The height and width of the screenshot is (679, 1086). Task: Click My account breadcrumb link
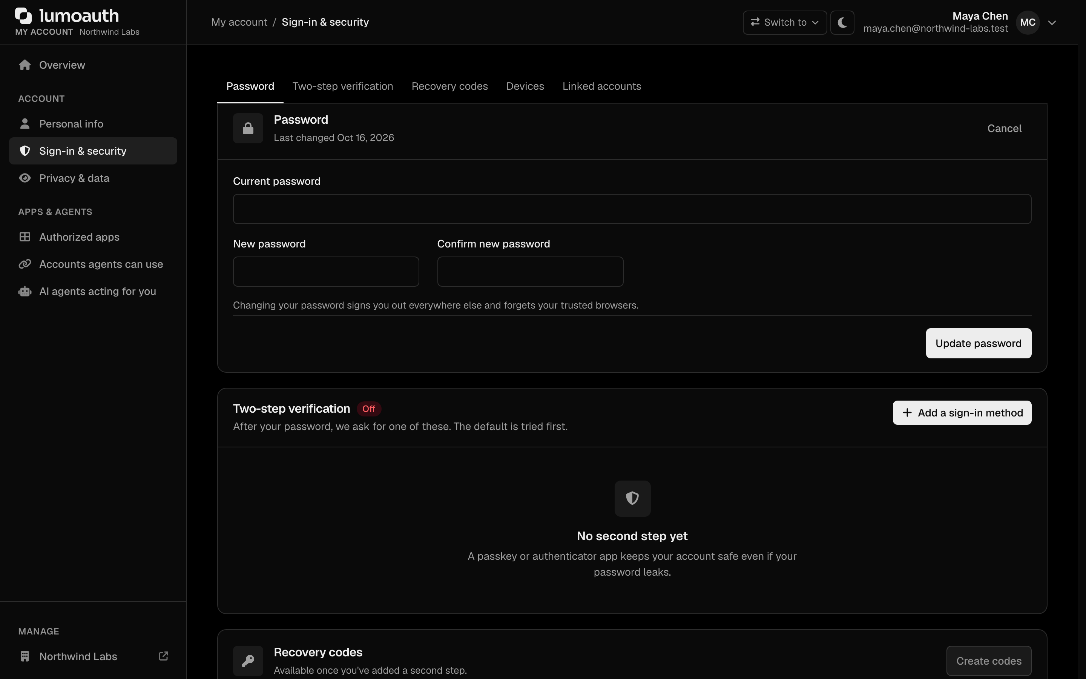[x=239, y=22]
